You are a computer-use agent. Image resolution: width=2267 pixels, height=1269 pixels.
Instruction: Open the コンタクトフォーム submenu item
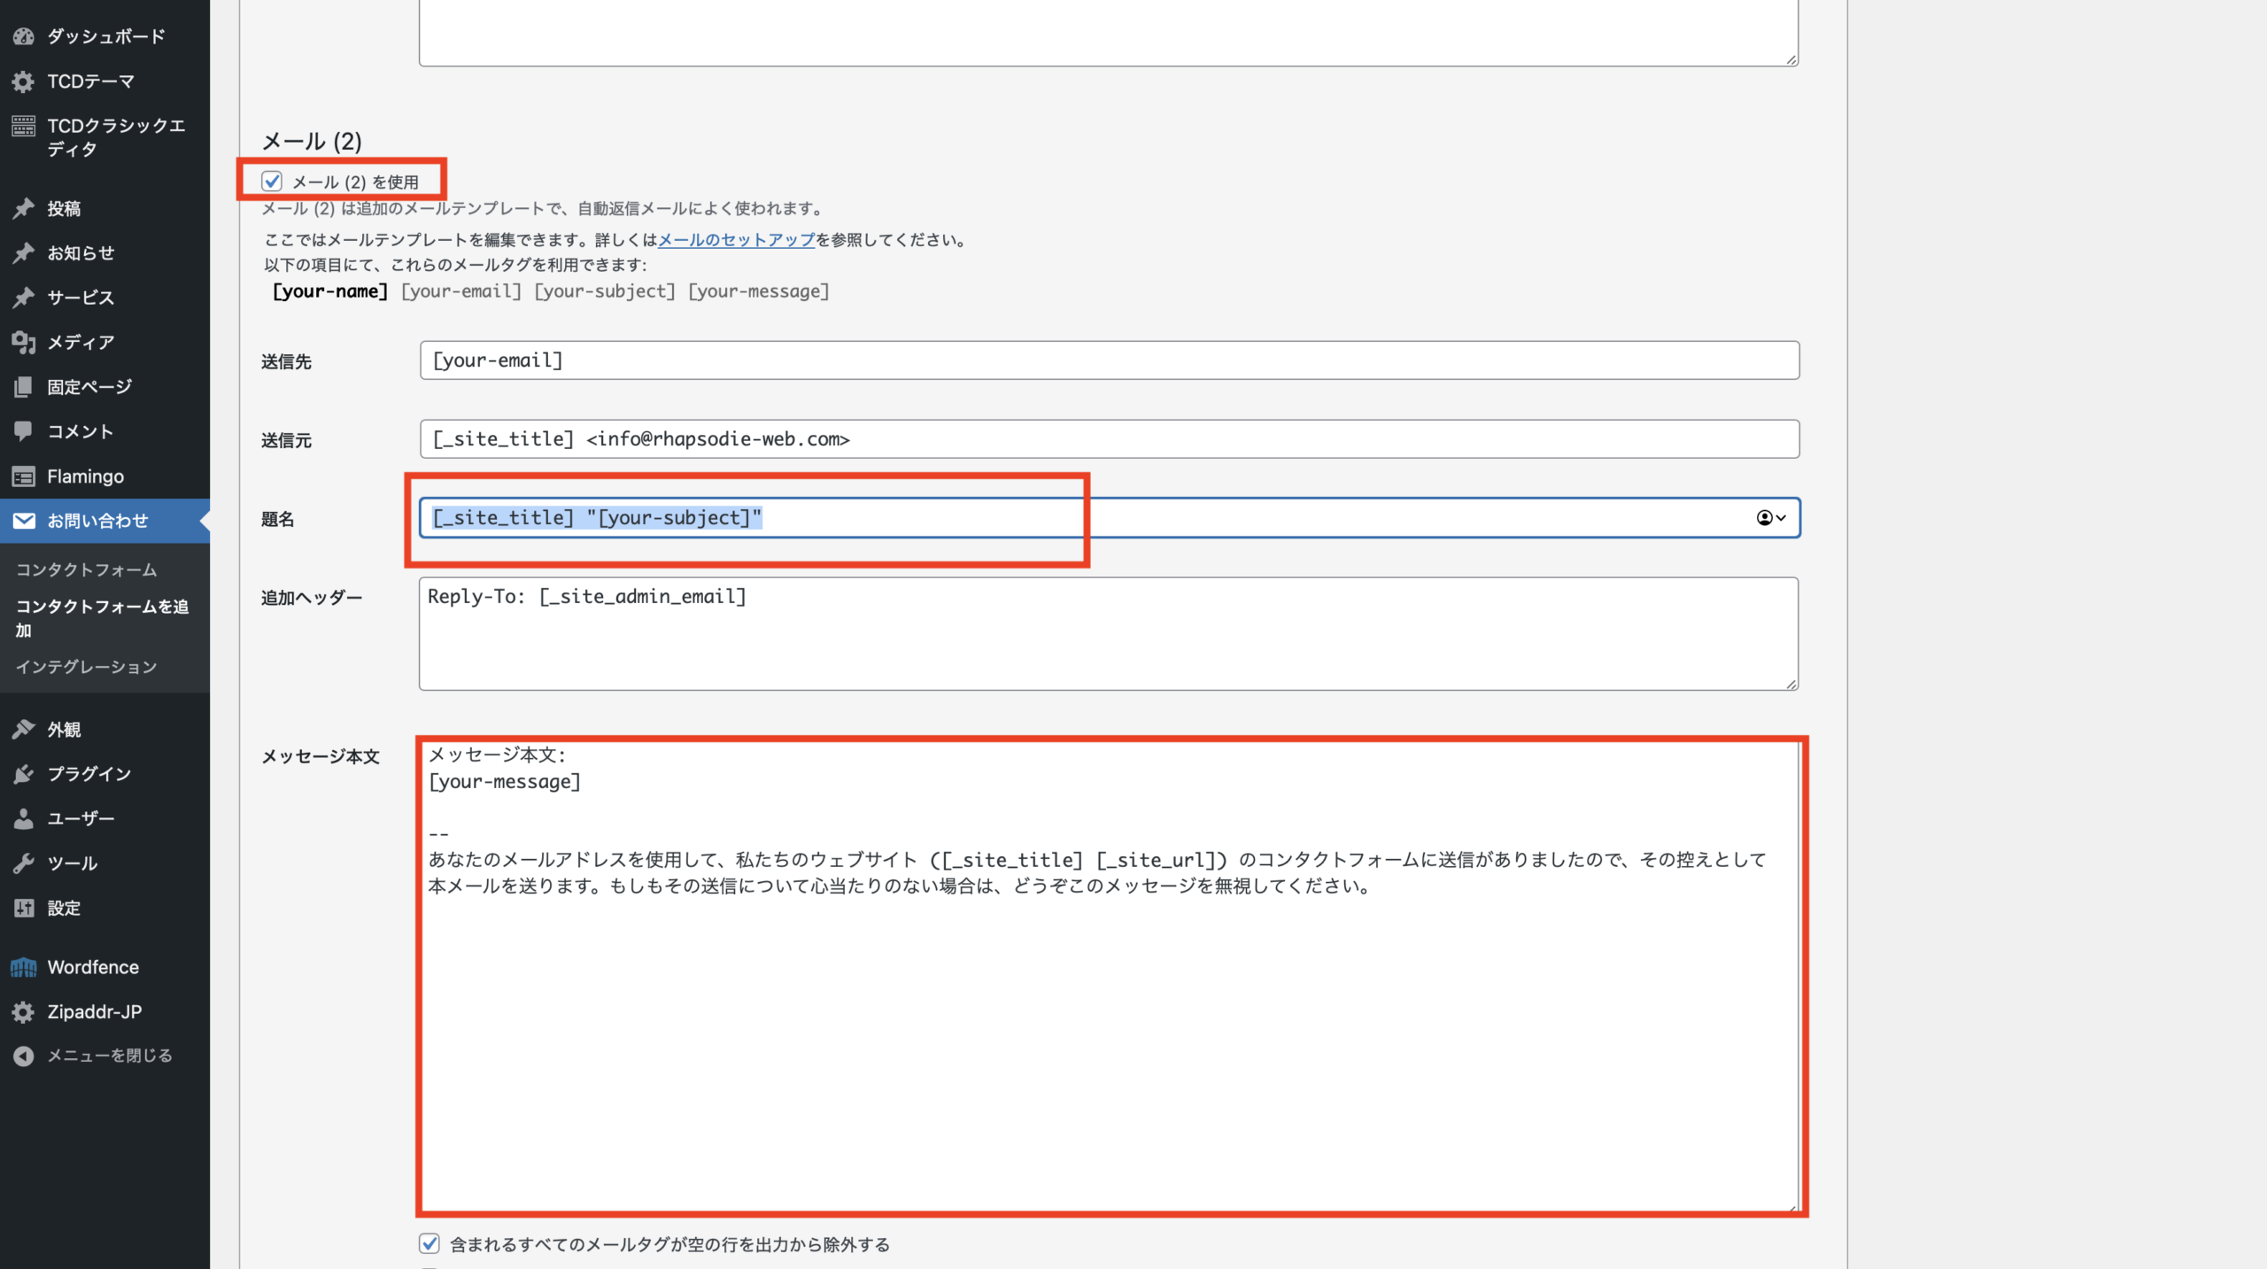coord(87,569)
